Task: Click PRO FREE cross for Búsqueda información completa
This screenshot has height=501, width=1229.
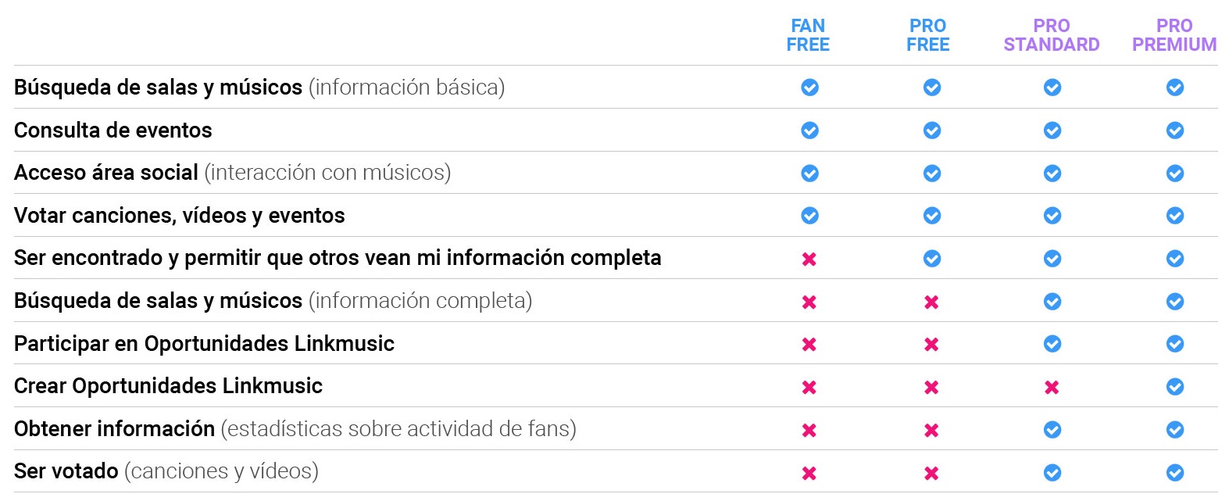Action: coord(931,302)
